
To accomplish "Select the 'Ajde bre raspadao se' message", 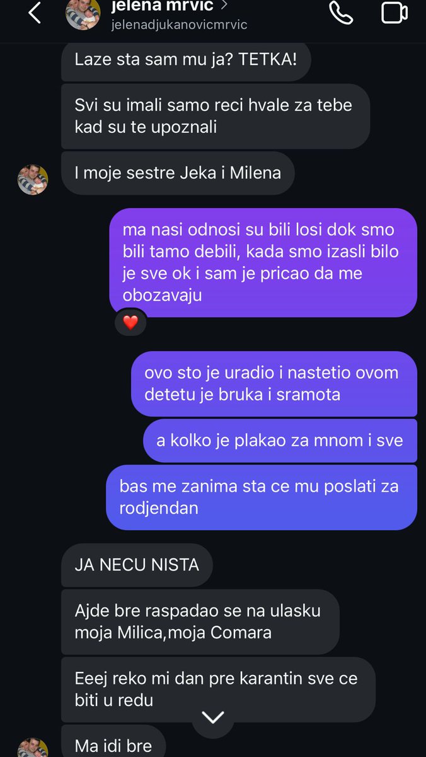I will (x=200, y=621).
